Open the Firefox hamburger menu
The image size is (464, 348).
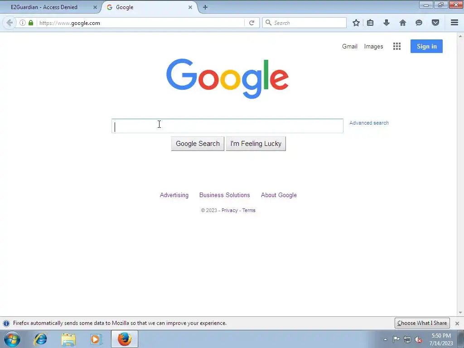454,23
